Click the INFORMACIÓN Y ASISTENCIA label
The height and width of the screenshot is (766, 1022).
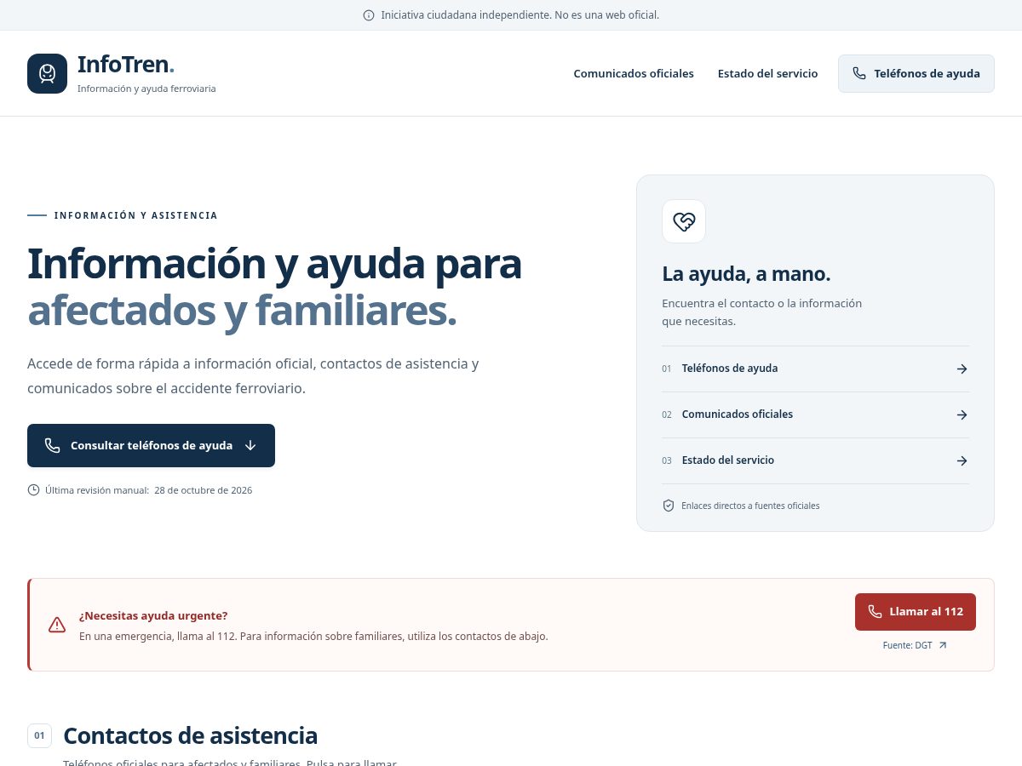136,215
